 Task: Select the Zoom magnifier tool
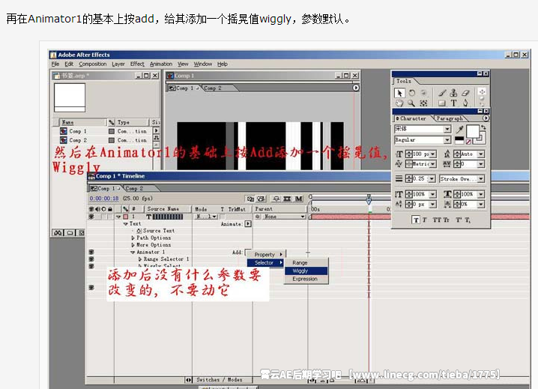(411, 103)
